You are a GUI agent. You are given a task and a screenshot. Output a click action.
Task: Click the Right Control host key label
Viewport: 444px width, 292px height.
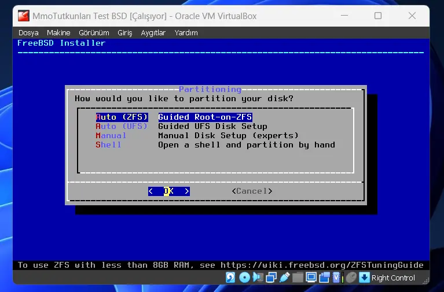(x=393, y=278)
